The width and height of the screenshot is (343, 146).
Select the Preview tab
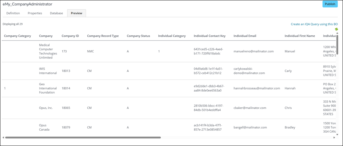[x=76, y=13]
